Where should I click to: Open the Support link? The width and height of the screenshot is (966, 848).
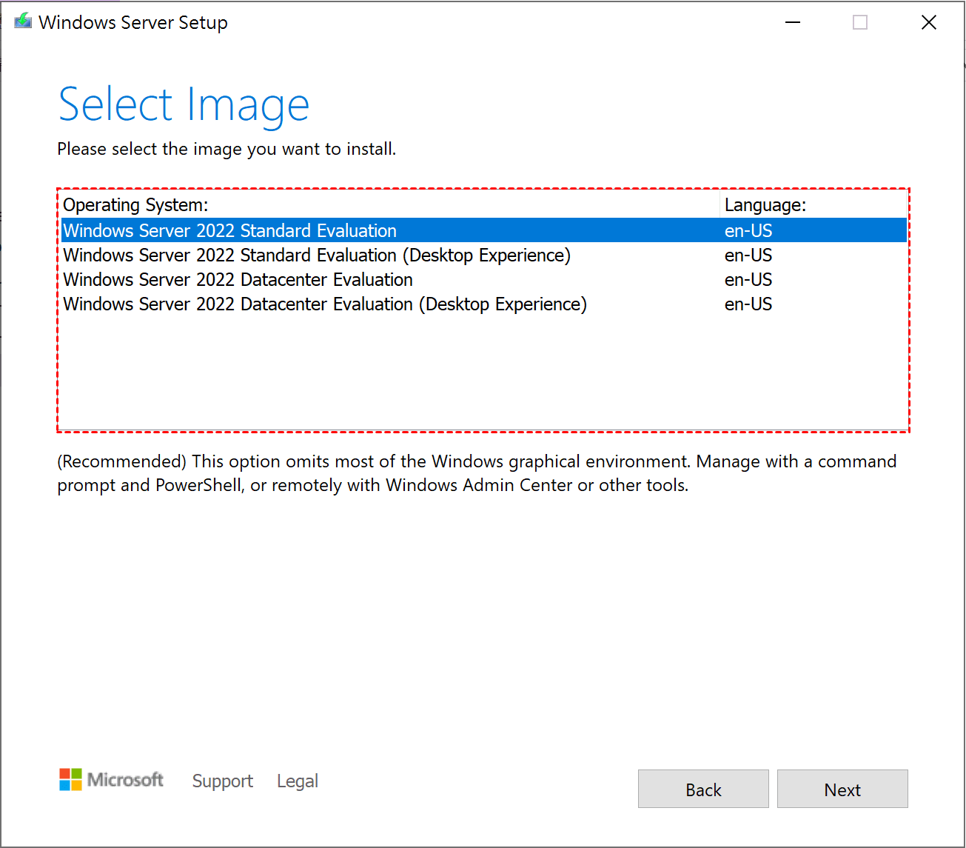tap(222, 781)
